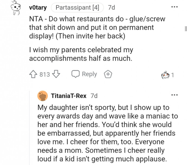This screenshot has height=165, width=187.
Task: Click the award snoo icon showing 1
Action: 166,75
